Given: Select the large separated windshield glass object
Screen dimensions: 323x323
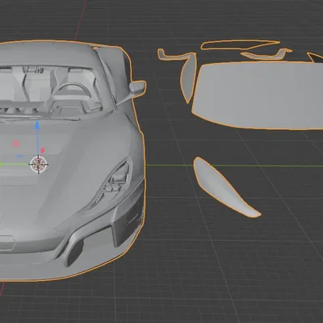Looking at the screenshot, I should pyautogui.click(x=257, y=95).
